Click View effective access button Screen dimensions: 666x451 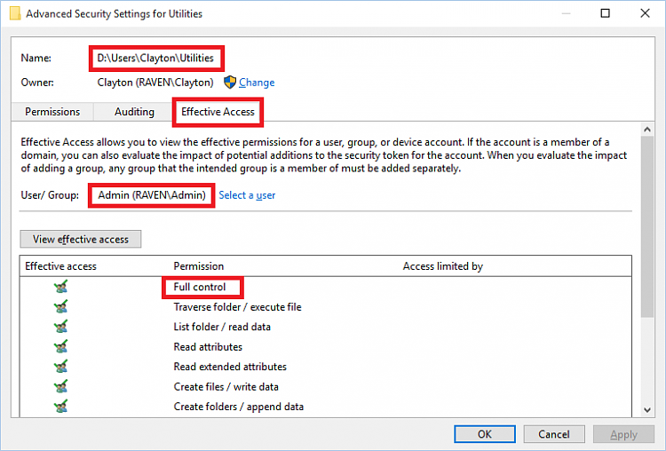click(x=81, y=239)
